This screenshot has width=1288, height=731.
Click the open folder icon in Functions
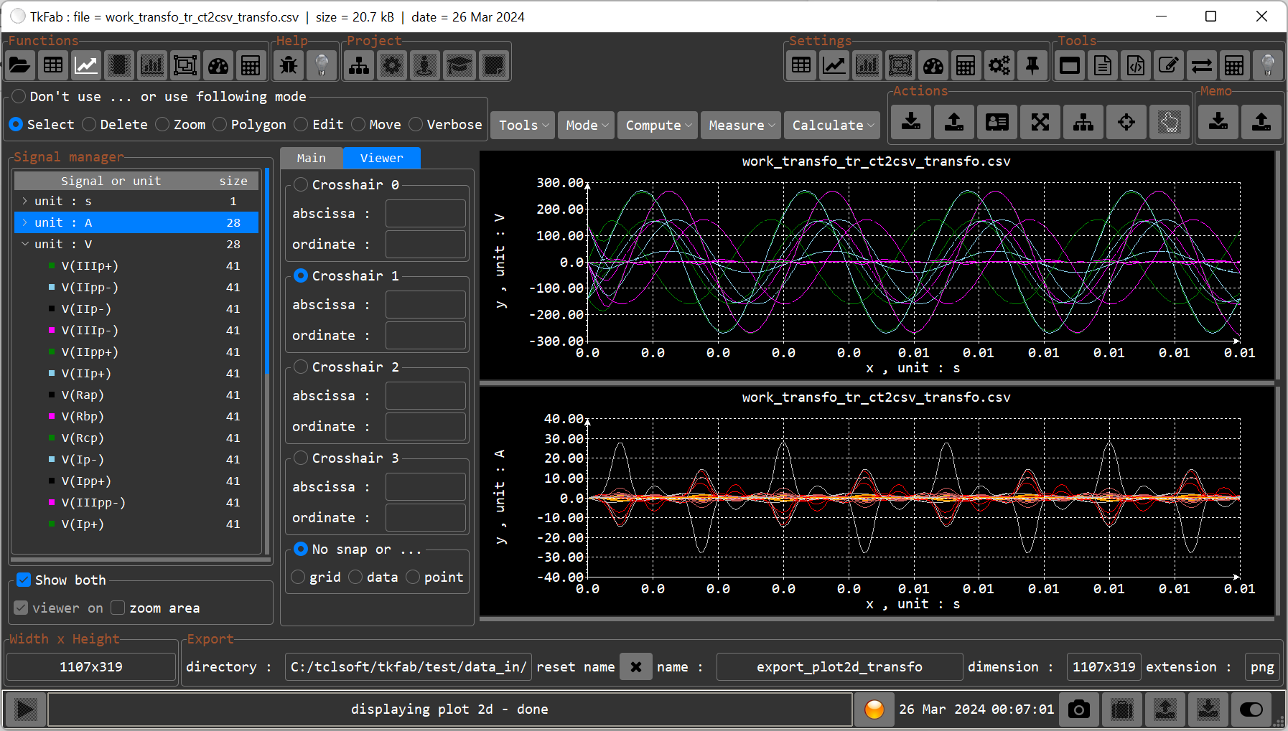click(x=20, y=65)
